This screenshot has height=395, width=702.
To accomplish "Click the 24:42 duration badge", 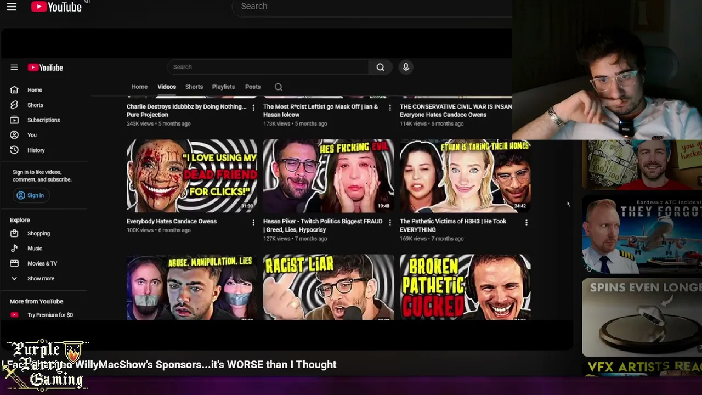I will coord(520,206).
